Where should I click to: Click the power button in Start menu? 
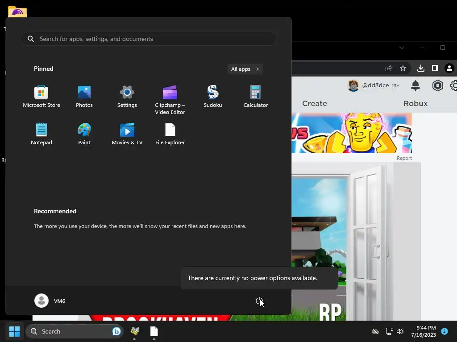pyautogui.click(x=259, y=301)
